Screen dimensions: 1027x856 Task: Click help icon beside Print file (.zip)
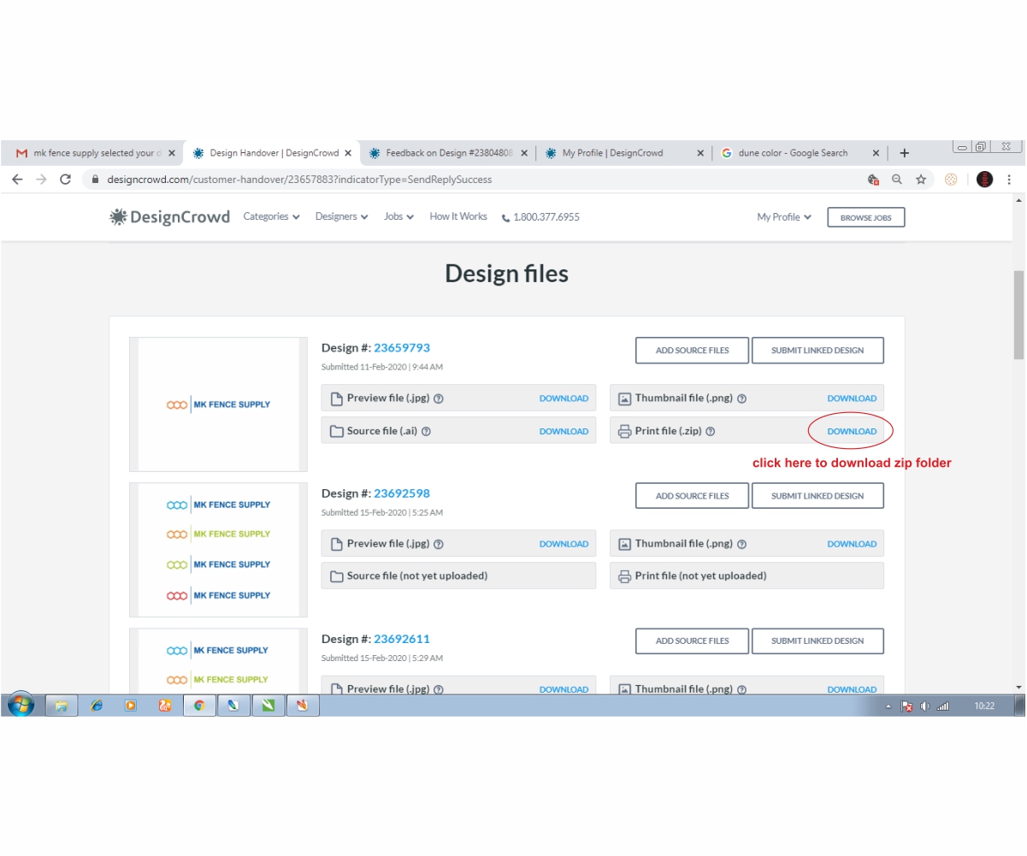click(710, 431)
